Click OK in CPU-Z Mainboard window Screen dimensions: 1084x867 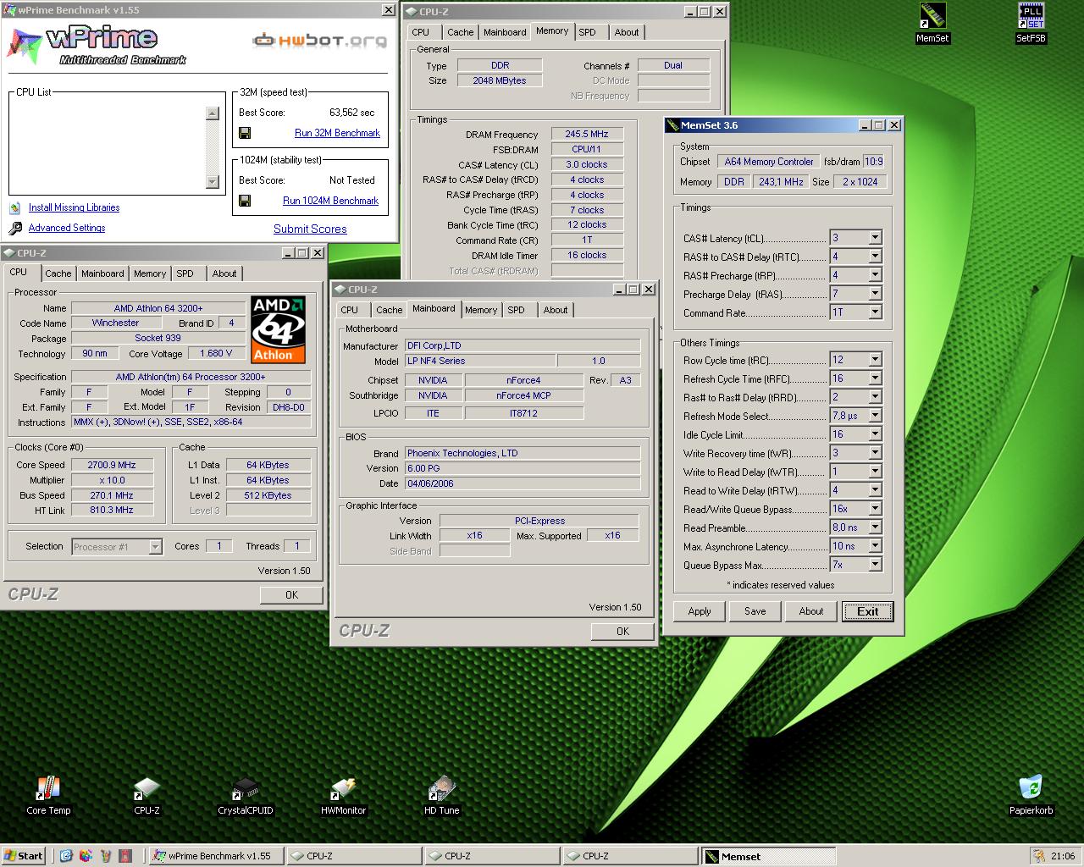coord(623,632)
